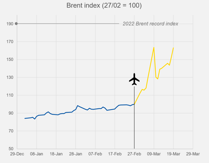Click the gray horizontal record line

68,24
